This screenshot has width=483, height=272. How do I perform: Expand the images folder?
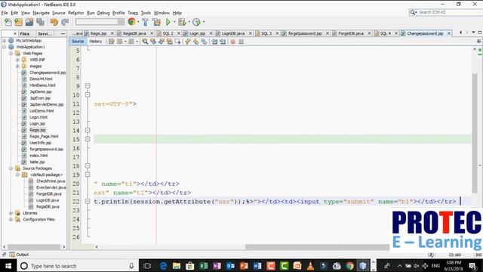17,66
